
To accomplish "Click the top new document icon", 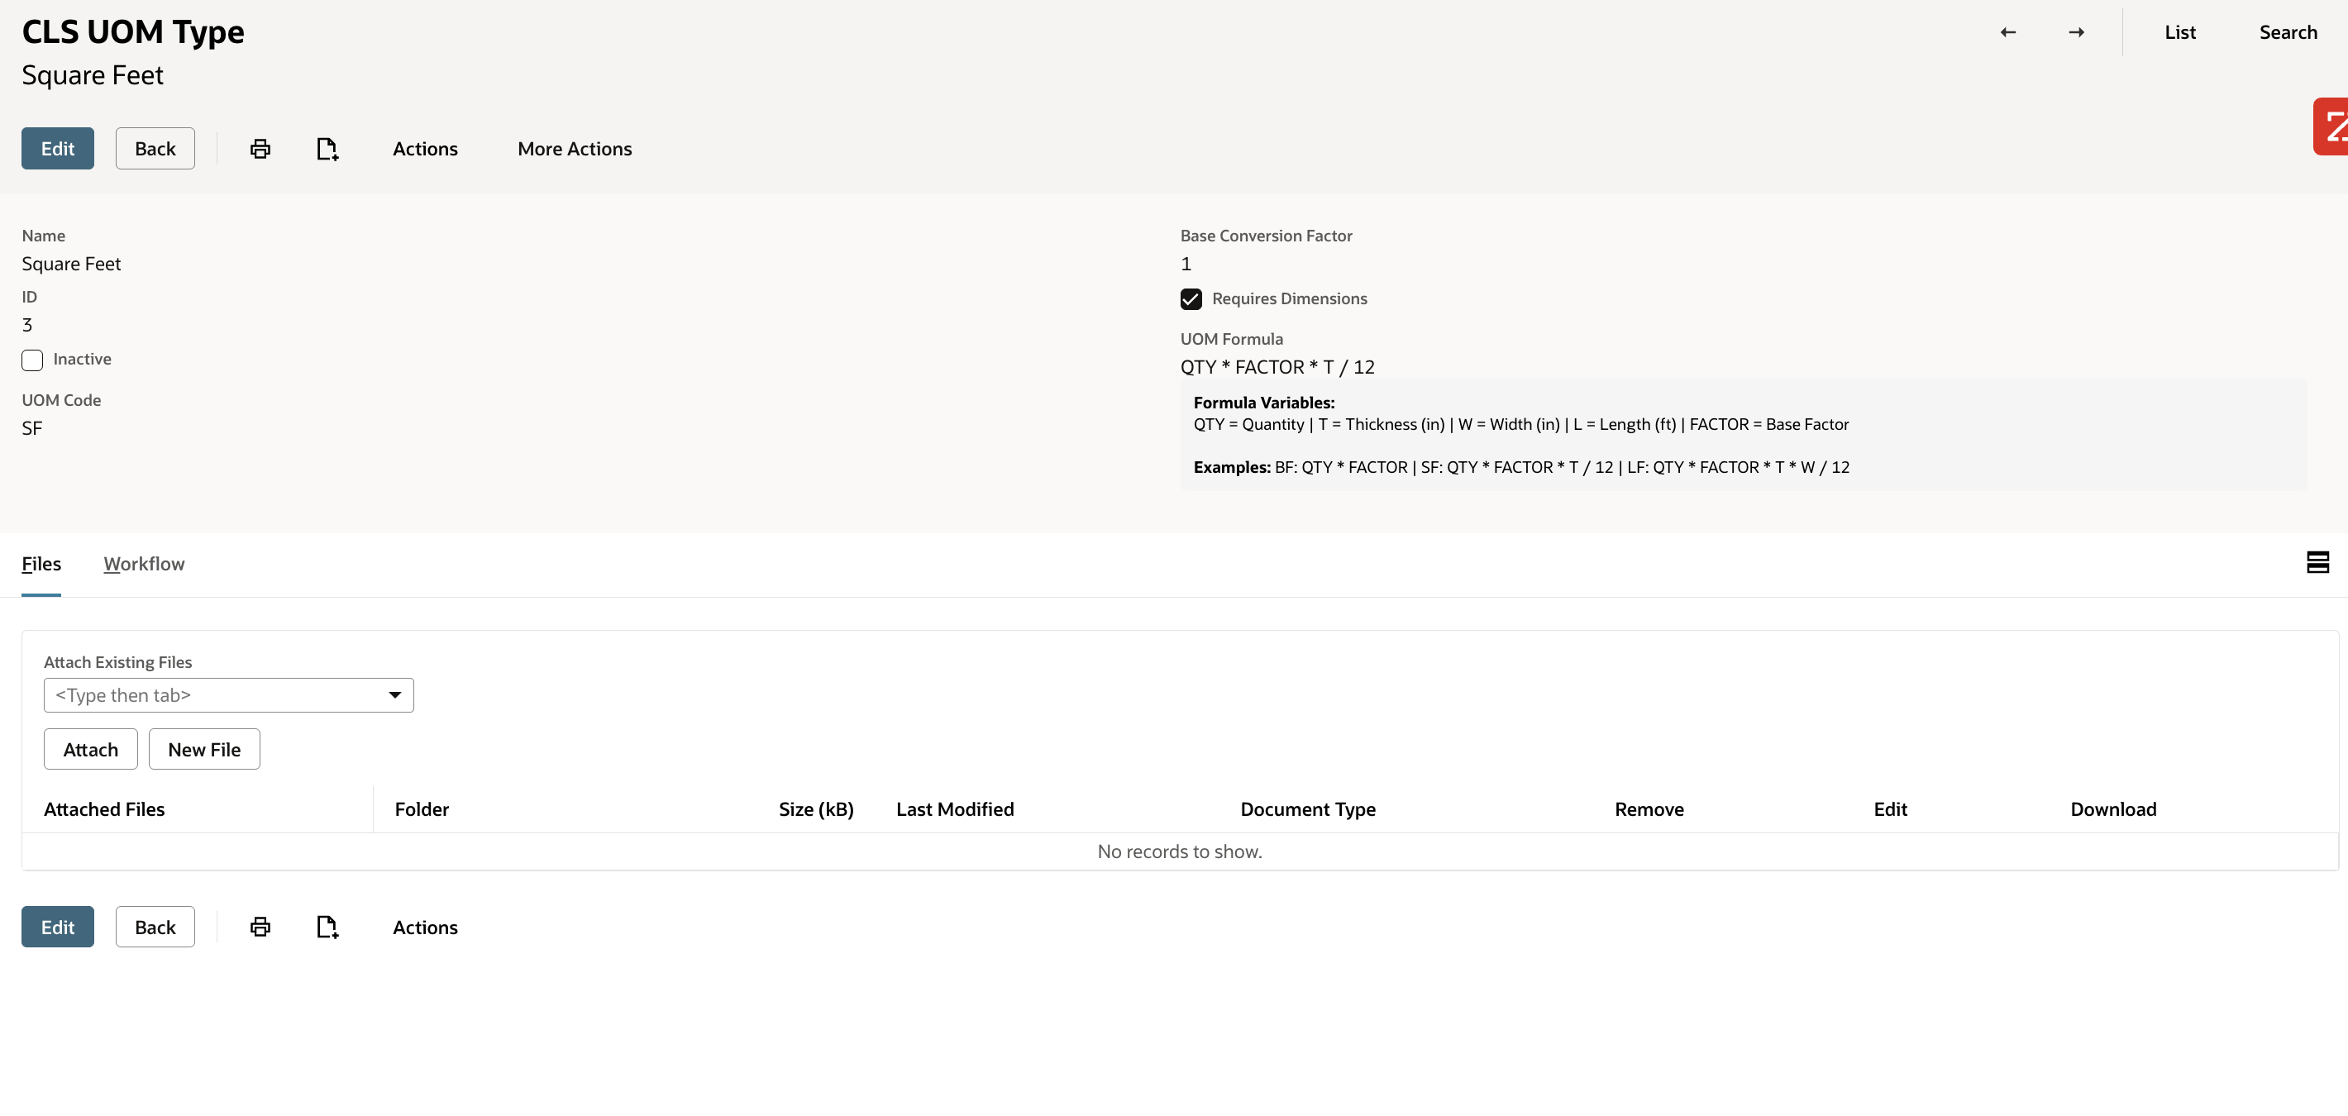I will point(327,149).
